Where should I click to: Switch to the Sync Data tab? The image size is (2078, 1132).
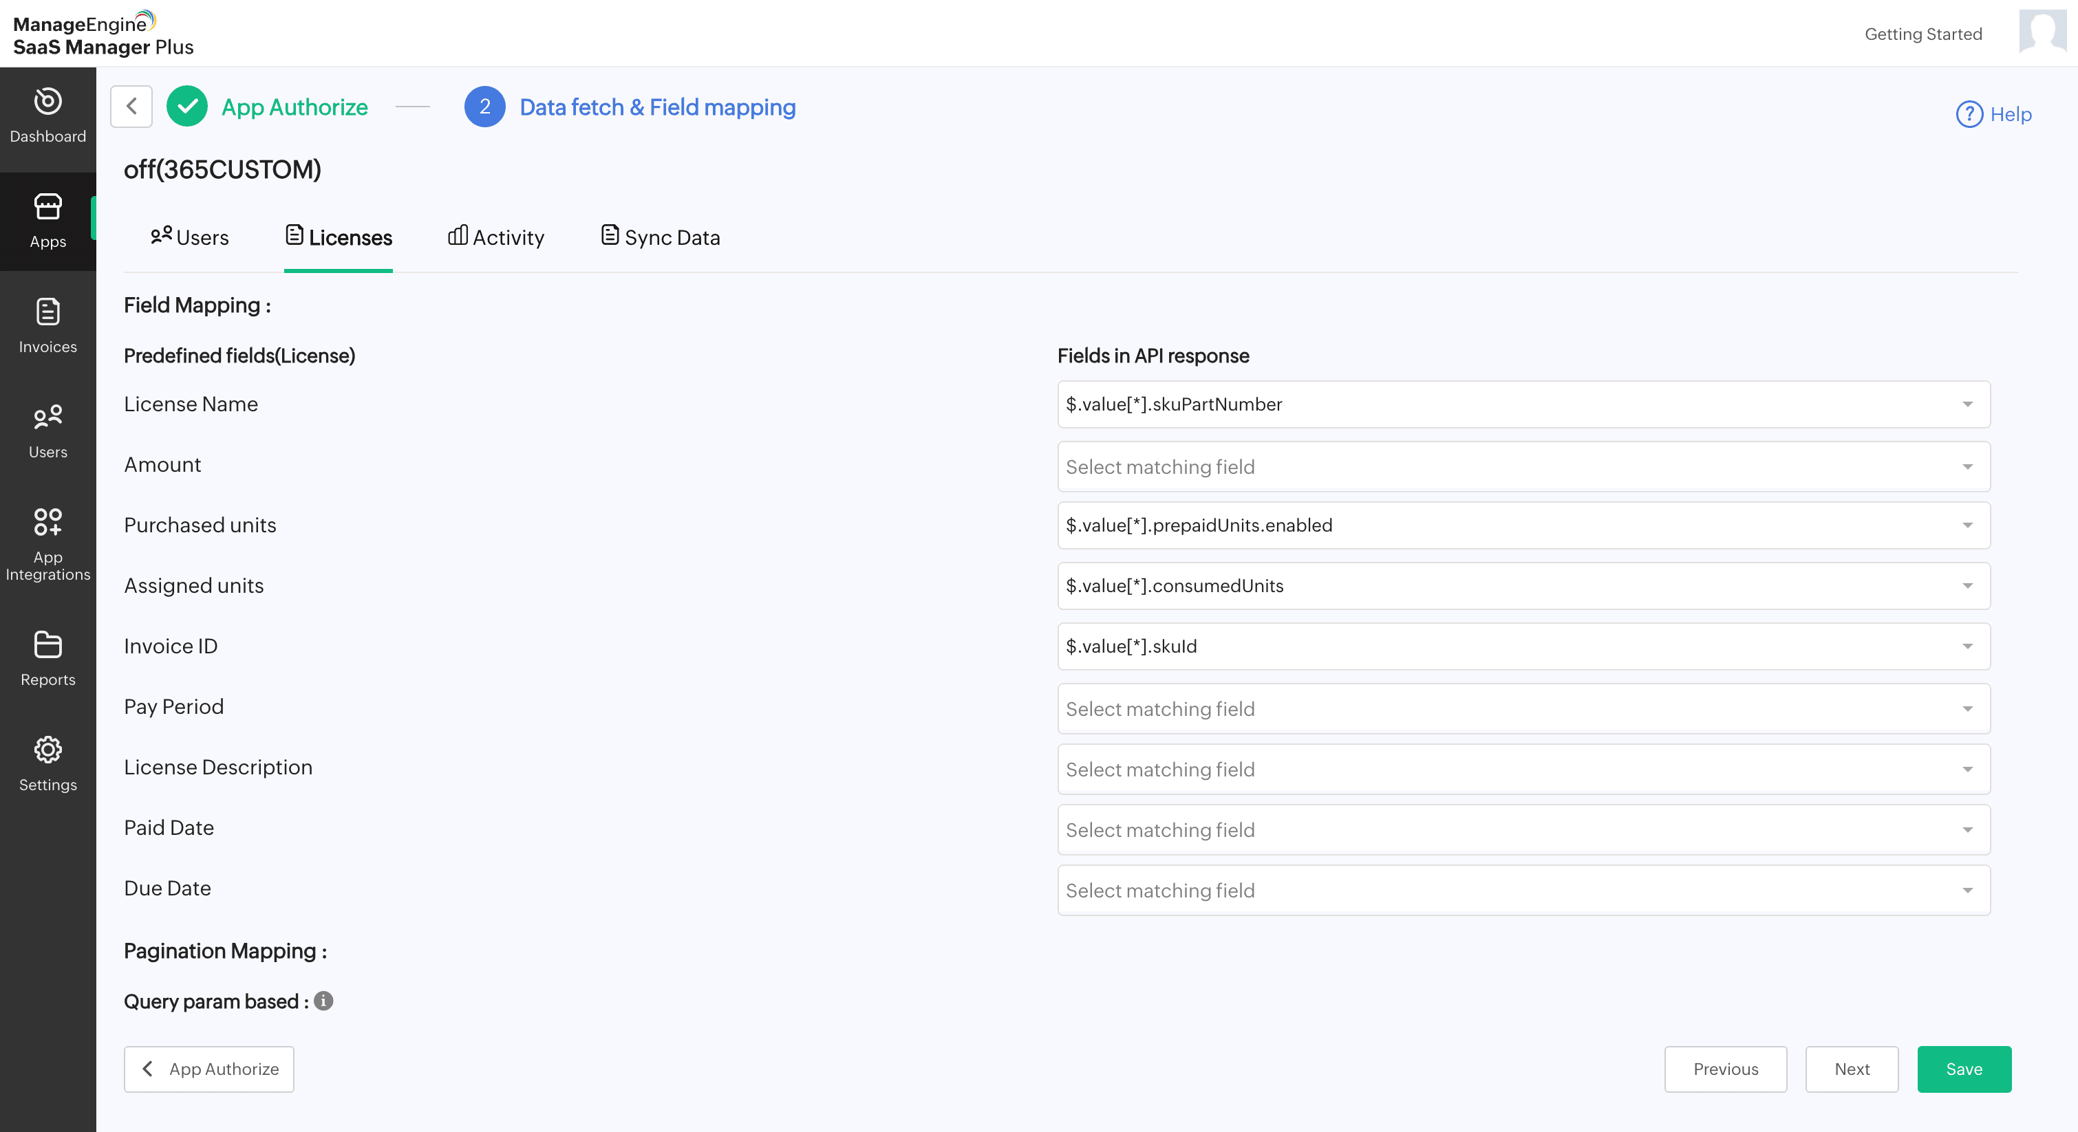pos(660,237)
